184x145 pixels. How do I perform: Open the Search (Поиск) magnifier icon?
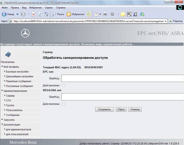tap(54, 14)
